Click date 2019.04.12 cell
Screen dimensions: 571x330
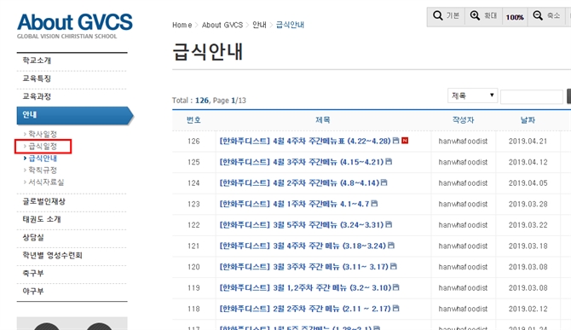pos(528,162)
